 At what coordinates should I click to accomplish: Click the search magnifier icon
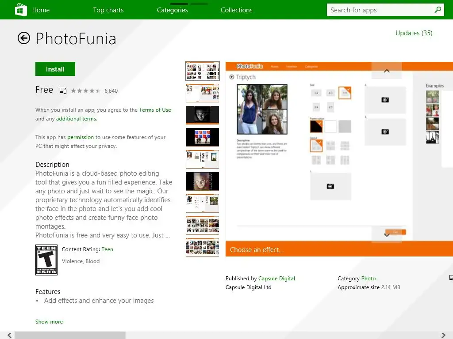click(x=438, y=10)
